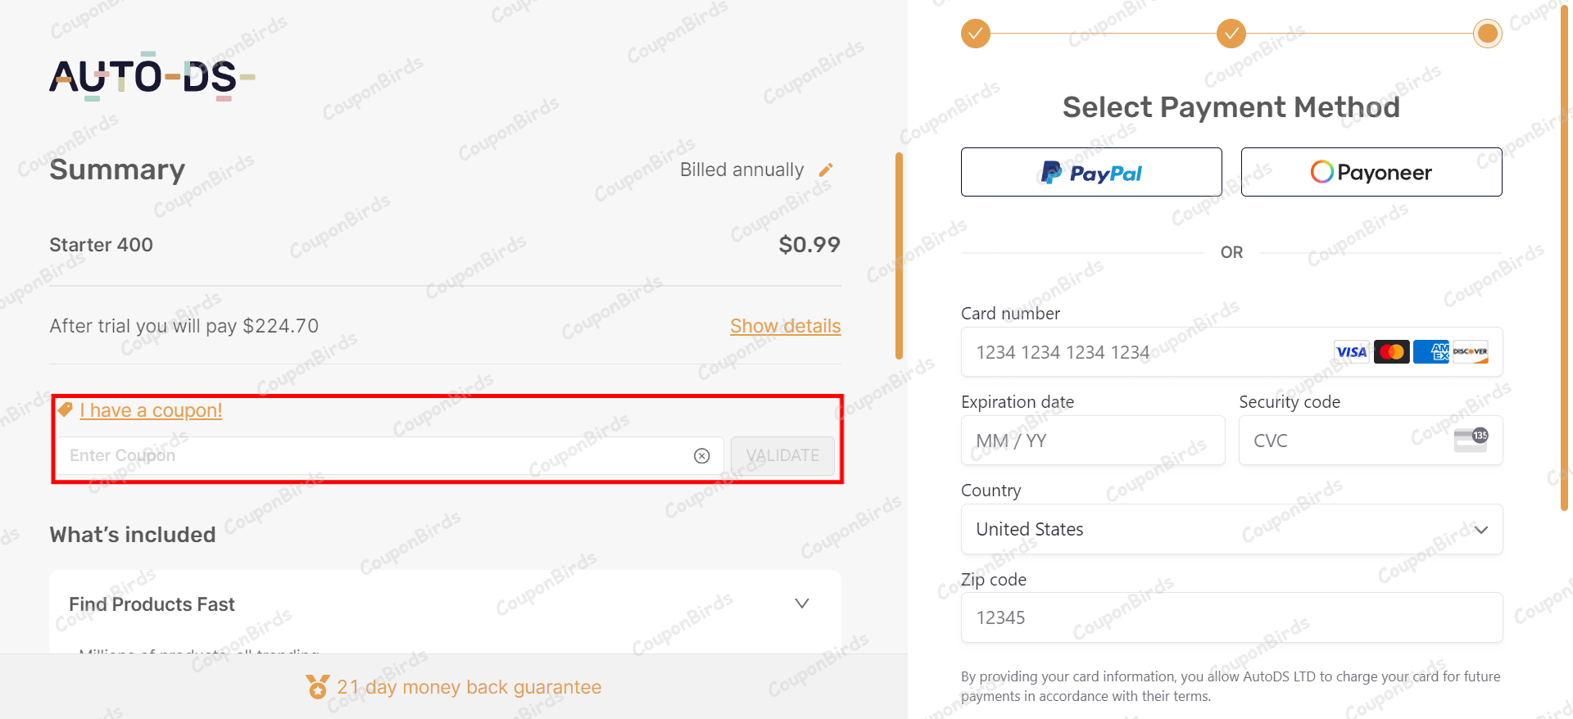Click the summary panel vertical scrollbar
This screenshot has height=719, width=1573.
(x=899, y=255)
